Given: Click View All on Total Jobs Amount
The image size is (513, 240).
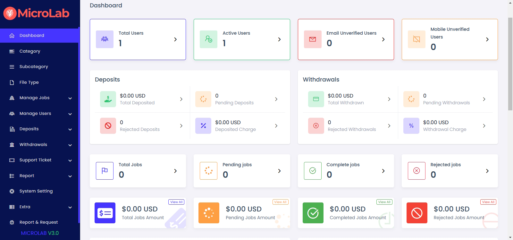Looking at the screenshot, I should (x=176, y=202).
